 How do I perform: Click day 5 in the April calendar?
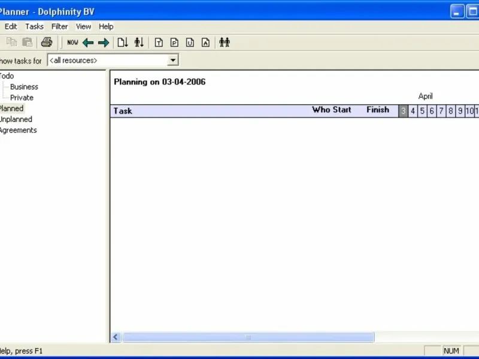point(422,111)
